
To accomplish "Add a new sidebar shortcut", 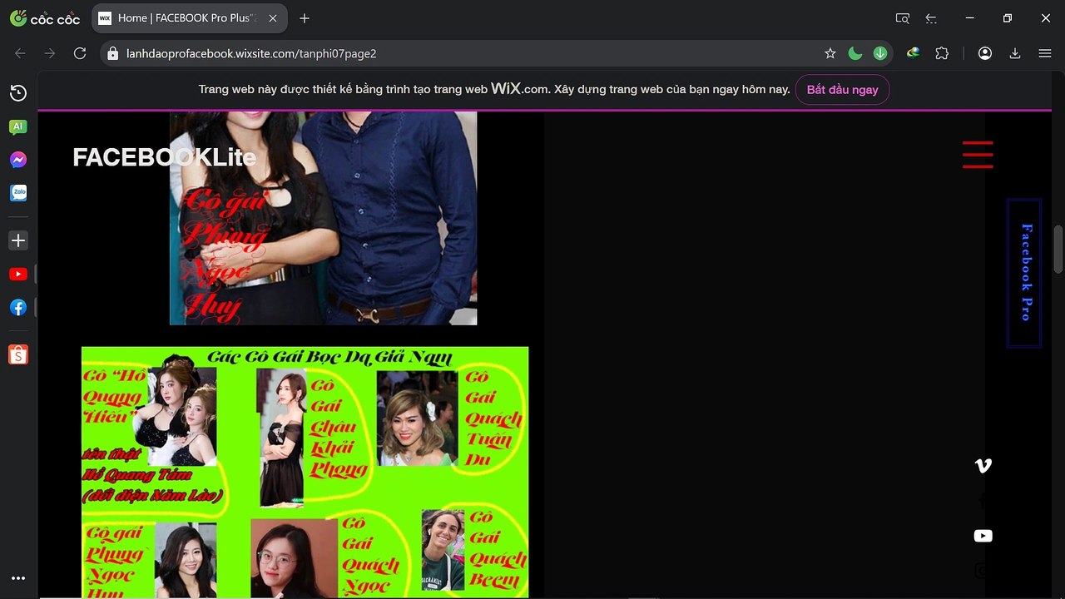I will pyautogui.click(x=18, y=240).
